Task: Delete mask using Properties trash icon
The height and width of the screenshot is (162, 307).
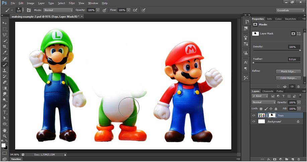Action: (298, 87)
